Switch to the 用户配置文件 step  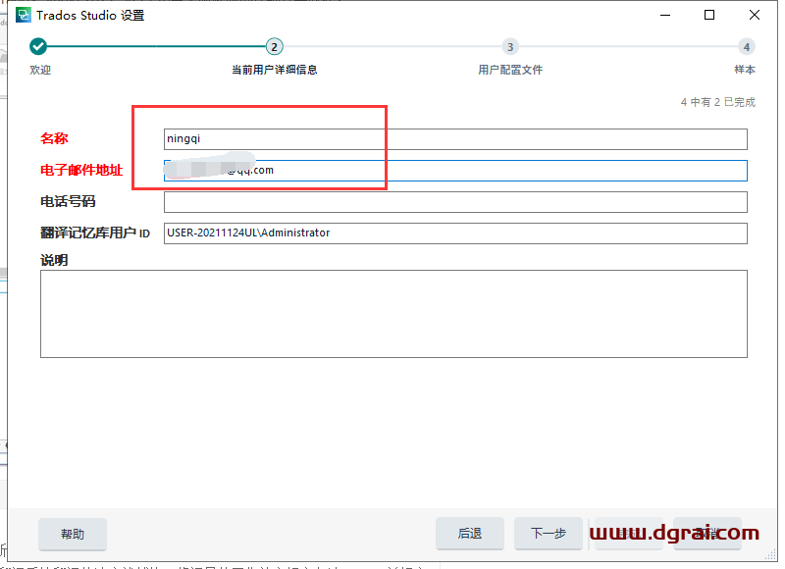(509, 70)
